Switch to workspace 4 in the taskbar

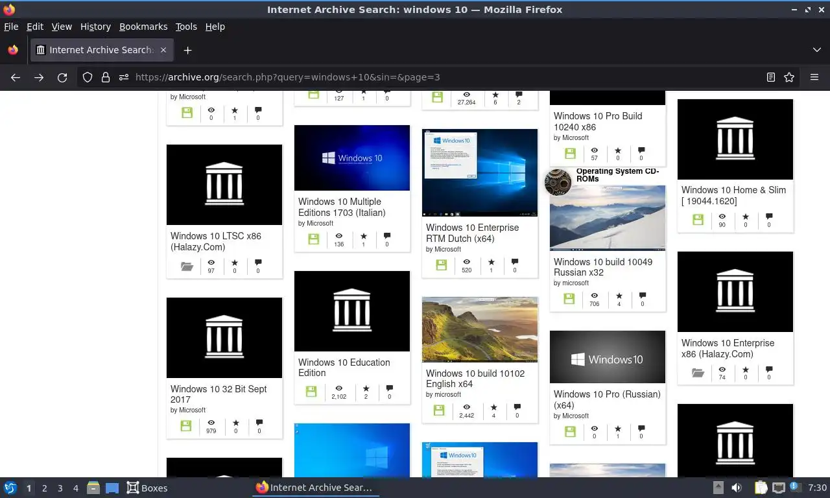point(76,488)
